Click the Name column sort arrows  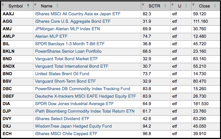[57, 6]
